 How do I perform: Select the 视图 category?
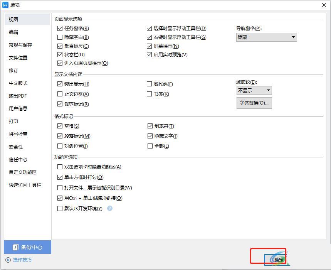(x=27, y=19)
